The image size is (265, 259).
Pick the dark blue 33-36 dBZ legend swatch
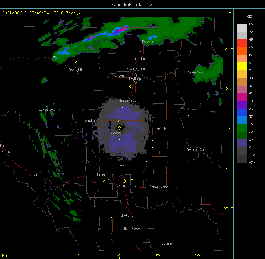(x=242, y=112)
